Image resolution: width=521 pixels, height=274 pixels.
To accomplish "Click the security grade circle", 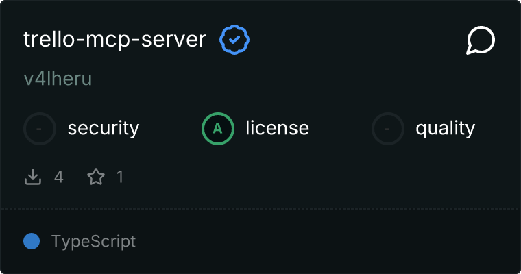I will click(40, 128).
